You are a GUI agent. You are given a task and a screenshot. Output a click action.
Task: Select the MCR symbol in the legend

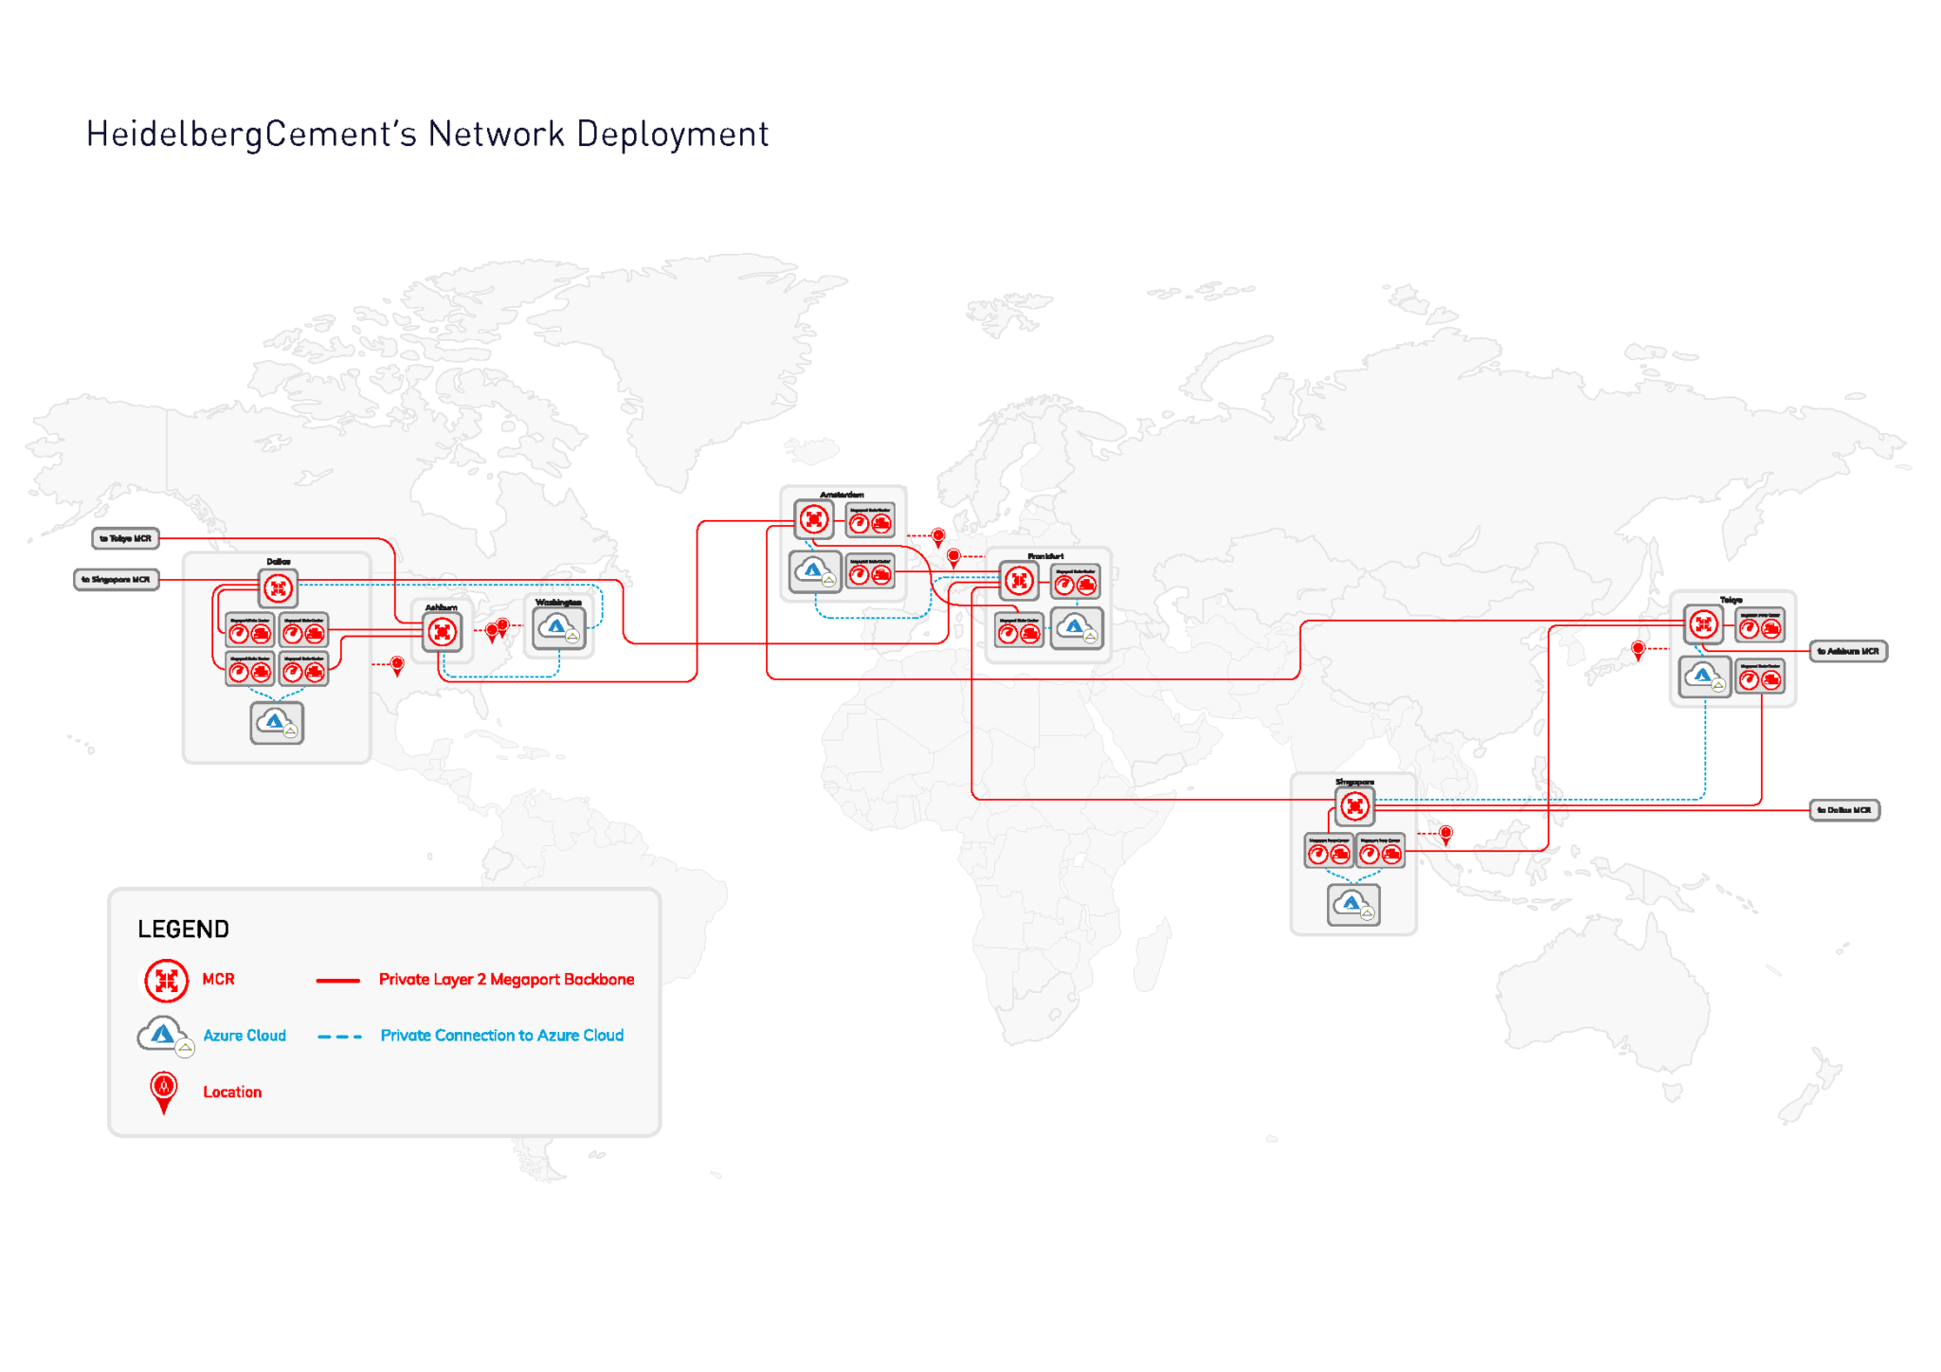coord(164,979)
